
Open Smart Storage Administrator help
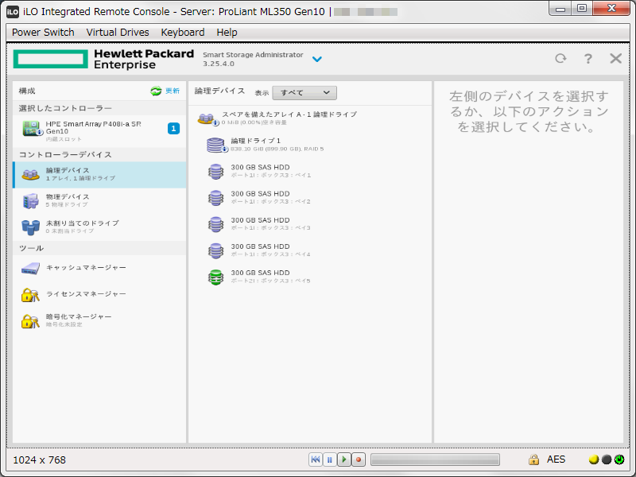pyautogui.click(x=587, y=58)
